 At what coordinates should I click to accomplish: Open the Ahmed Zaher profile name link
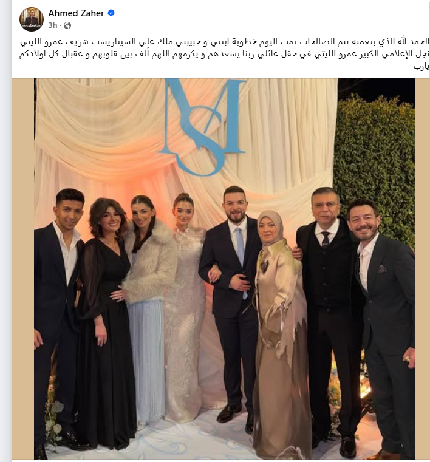click(x=76, y=13)
